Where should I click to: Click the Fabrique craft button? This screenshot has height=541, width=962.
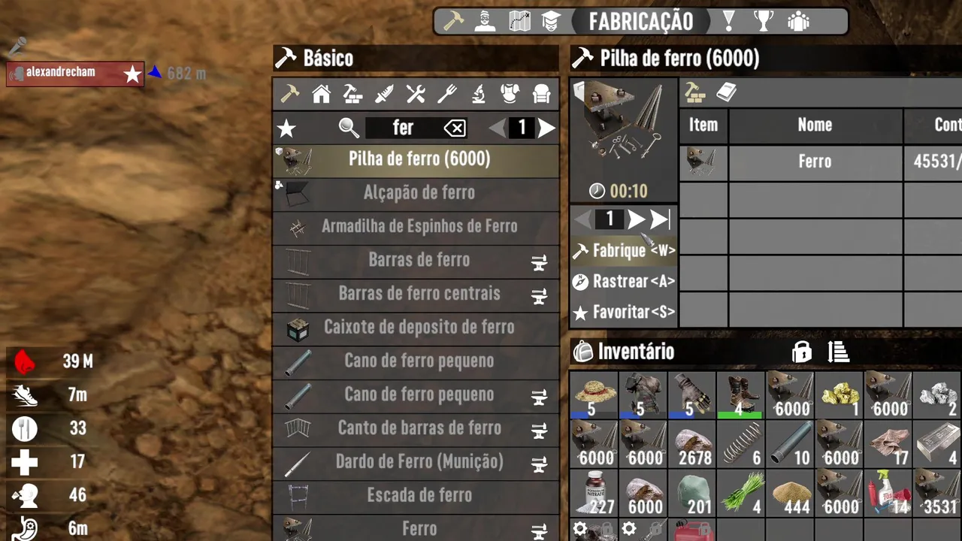pos(624,251)
